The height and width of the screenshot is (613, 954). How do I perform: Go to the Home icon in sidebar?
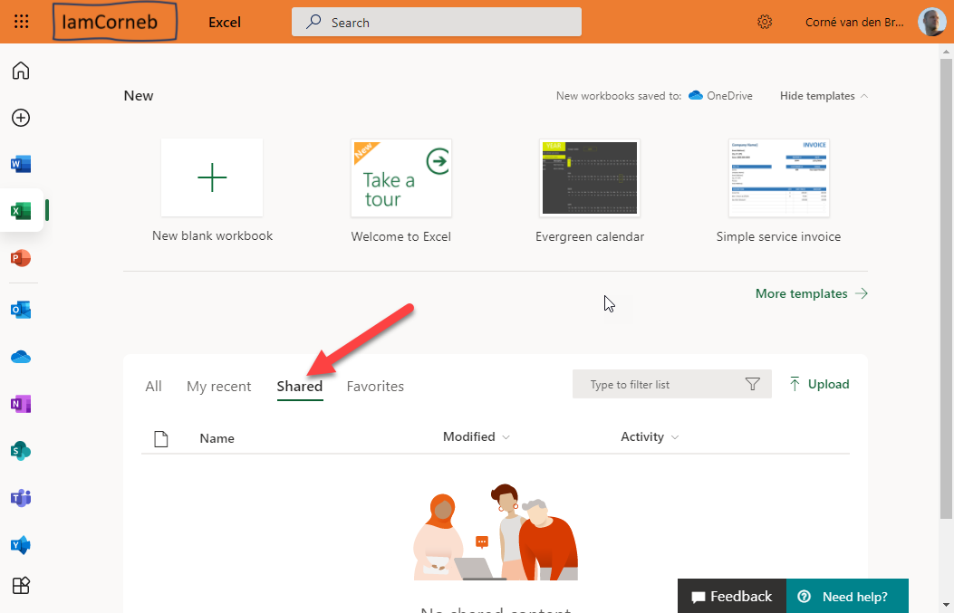tap(21, 71)
